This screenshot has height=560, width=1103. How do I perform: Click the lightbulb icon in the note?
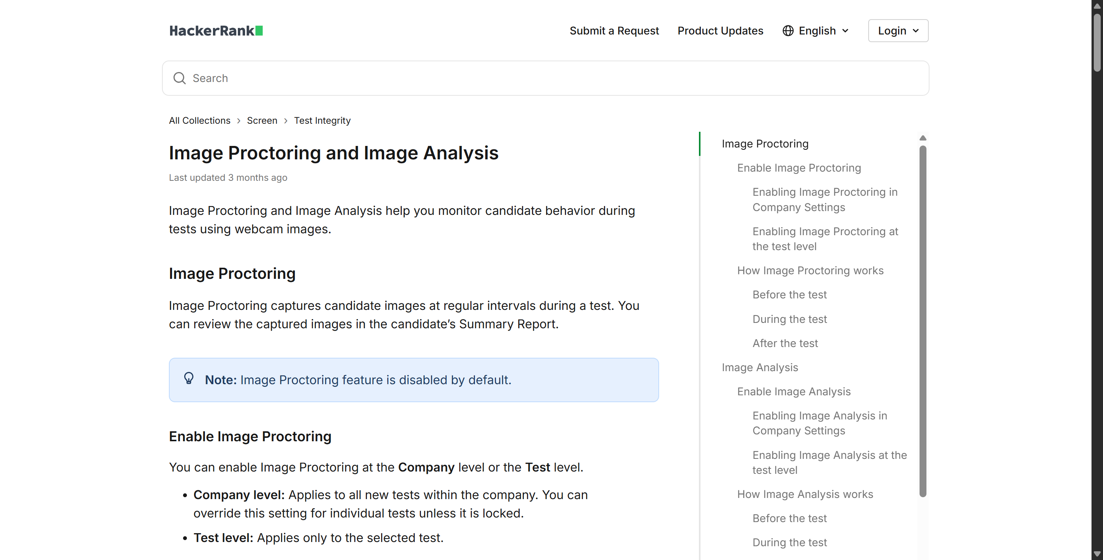(x=189, y=378)
